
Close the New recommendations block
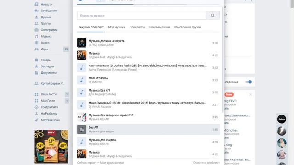coord(250,95)
